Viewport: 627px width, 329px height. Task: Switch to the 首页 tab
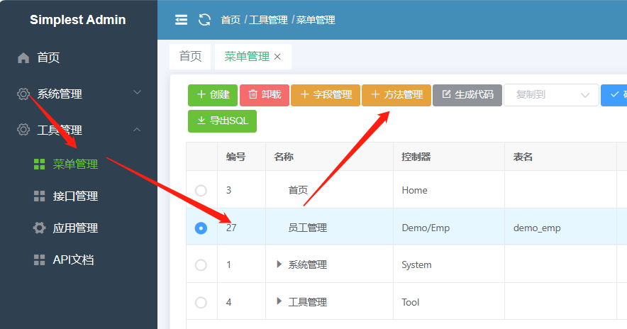190,57
